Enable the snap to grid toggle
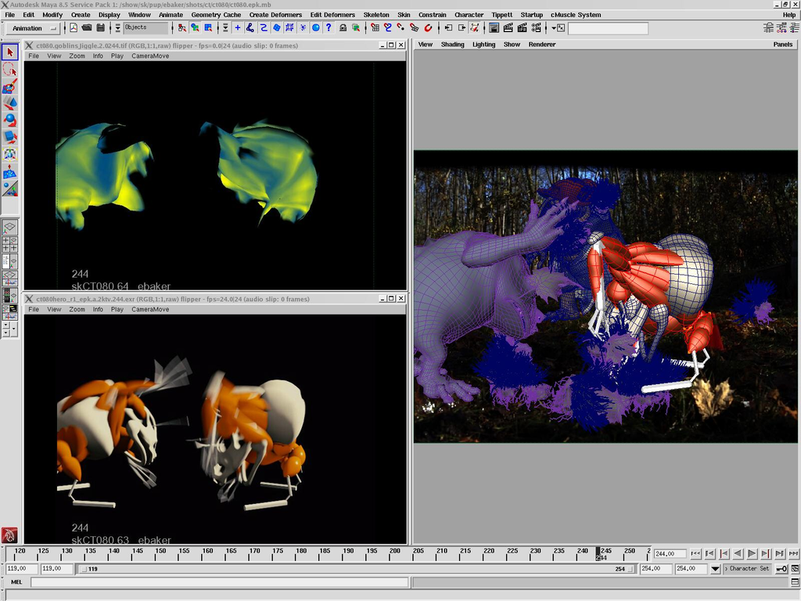The image size is (801, 601). [x=375, y=28]
